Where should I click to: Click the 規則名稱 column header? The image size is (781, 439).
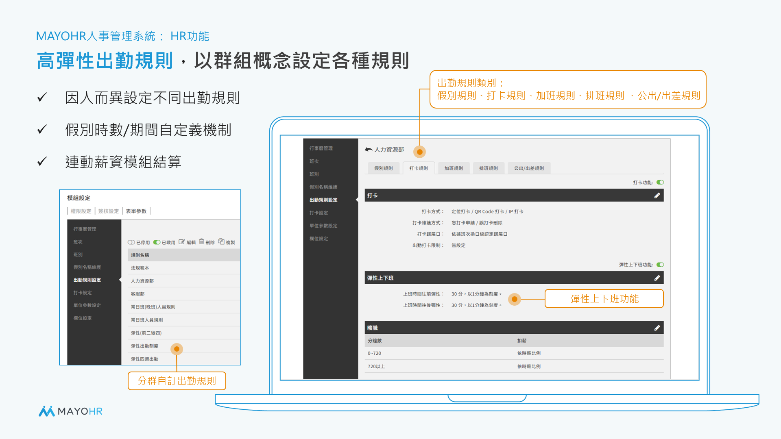(x=140, y=255)
